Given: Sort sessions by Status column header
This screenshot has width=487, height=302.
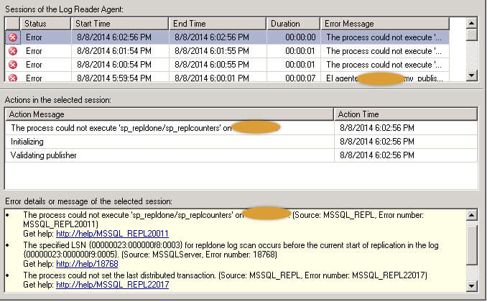Looking at the screenshot, I should tap(45, 24).
